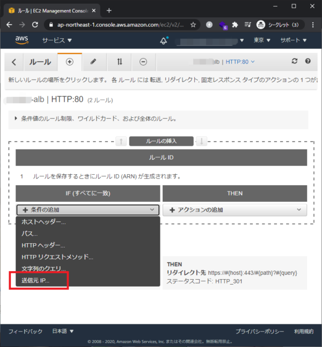Move rule insertion down arrow
322x347 pixels.
(x=201, y=141)
